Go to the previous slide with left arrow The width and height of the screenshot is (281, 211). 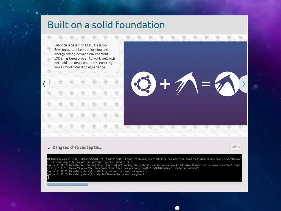pos(44,84)
